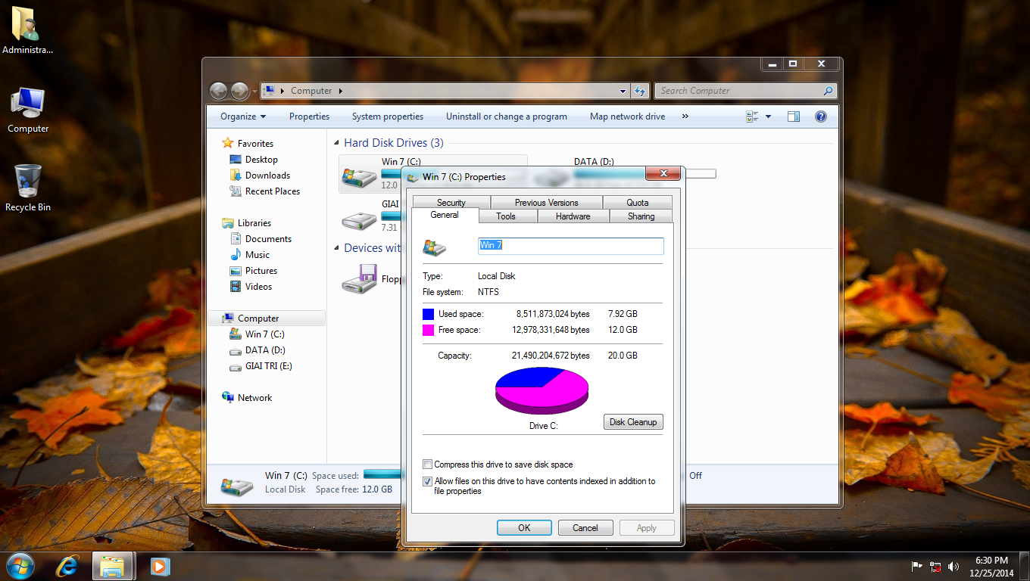Enable Compress this drive checkbox

(x=428, y=464)
